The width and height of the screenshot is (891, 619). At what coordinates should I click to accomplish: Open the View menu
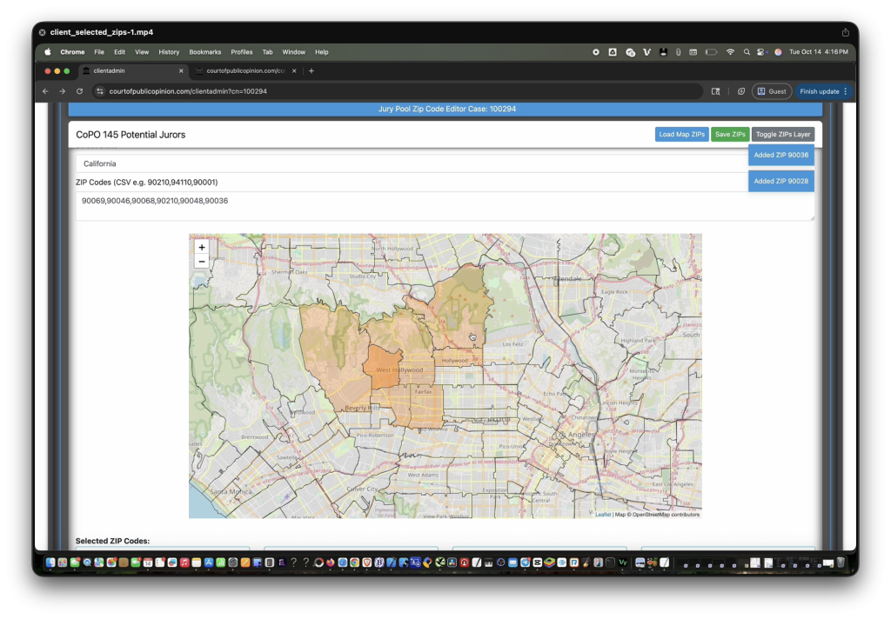pos(142,51)
